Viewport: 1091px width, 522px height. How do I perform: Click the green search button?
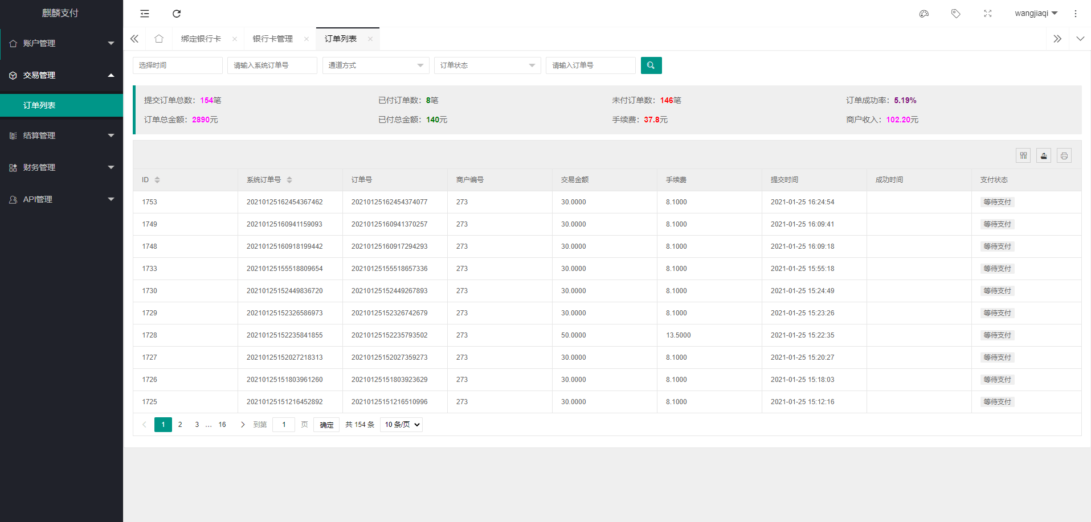[651, 65]
